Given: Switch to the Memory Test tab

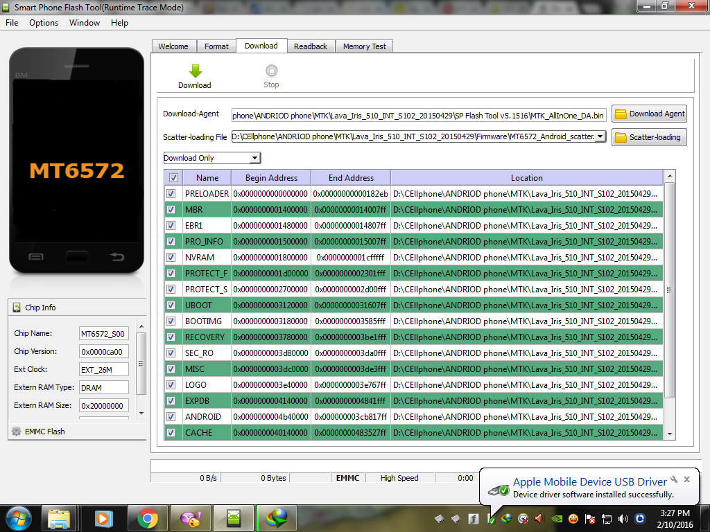Looking at the screenshot, I should (x=364, y=46).
